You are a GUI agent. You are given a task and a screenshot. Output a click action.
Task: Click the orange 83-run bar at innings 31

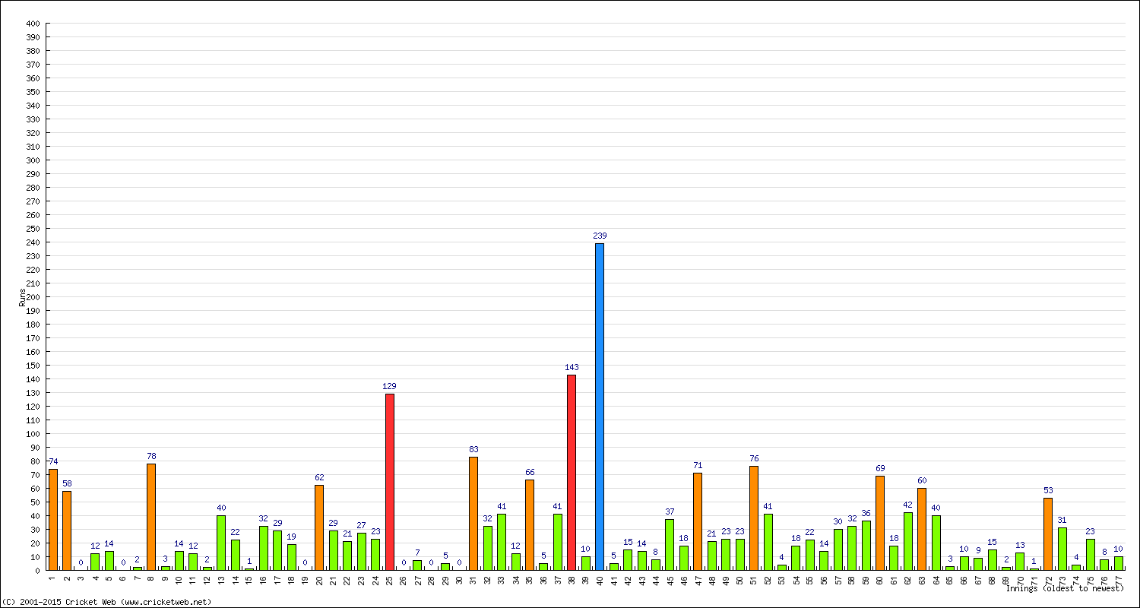coord(473,513)
